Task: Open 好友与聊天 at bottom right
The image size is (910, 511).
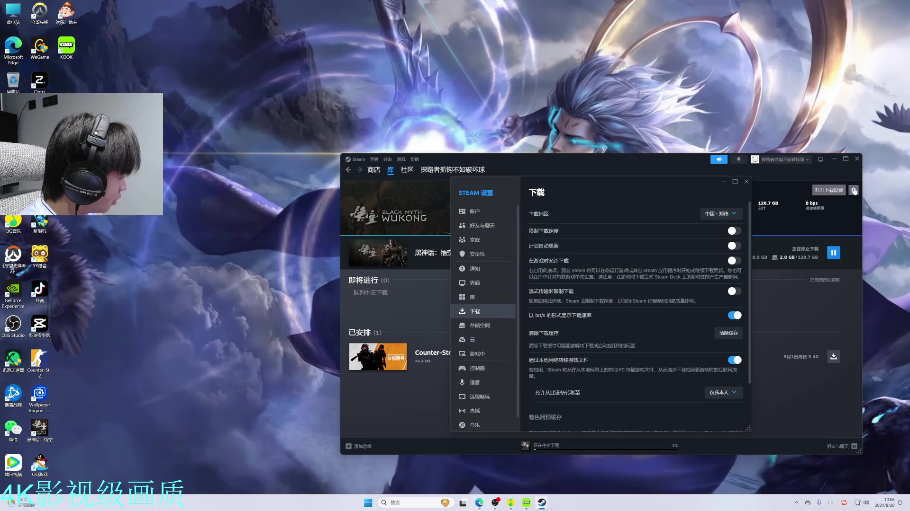Action: click(x=842, y=446)
